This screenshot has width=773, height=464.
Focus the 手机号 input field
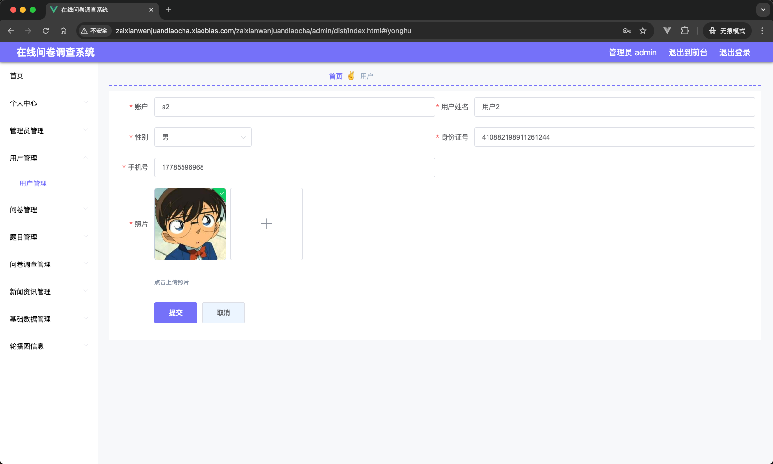pyautogui.click(x=295, y=167)
